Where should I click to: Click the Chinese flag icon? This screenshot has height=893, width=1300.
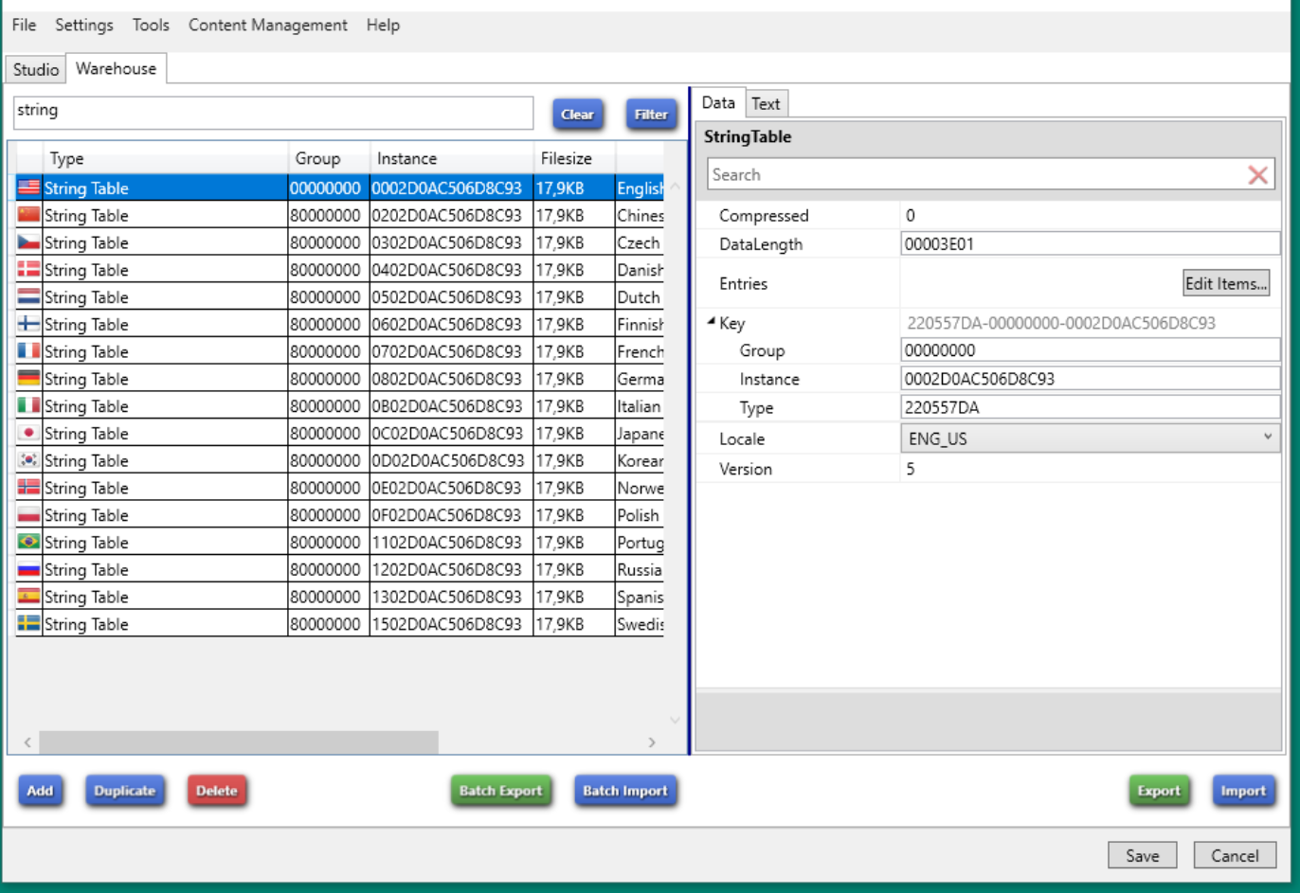click(x=28, y=215)
